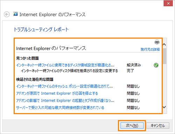This screenshot has width=175, height=134.
Task: Click 問題なし beside the キャッシュ ポリシー row
Action: 133,86
